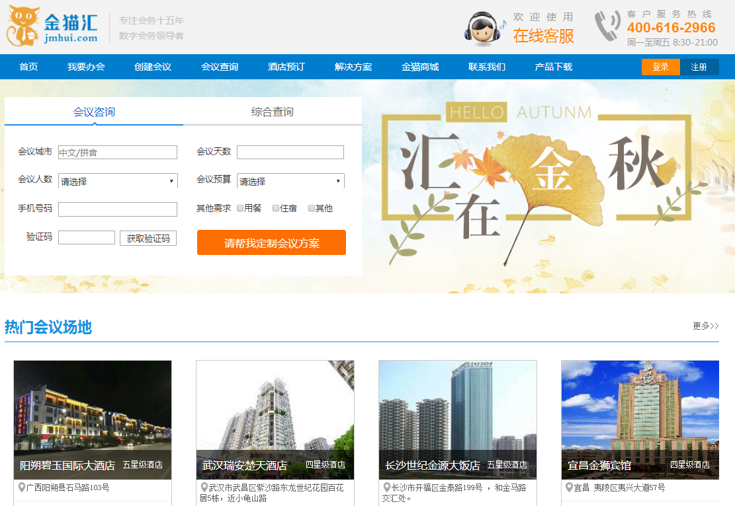Expand the 会议人数 dropdown
This screenshot has height=506, width=735.
(118, 181)
